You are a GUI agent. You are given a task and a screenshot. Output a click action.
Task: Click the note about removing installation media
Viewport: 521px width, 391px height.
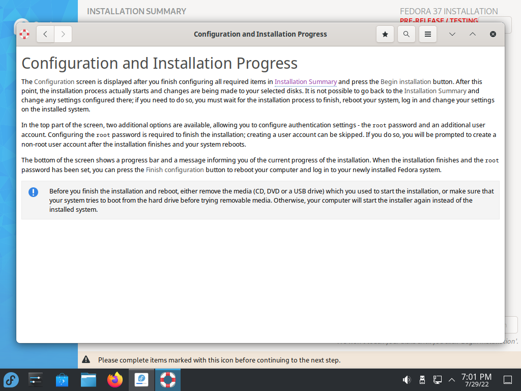point(272,200)
